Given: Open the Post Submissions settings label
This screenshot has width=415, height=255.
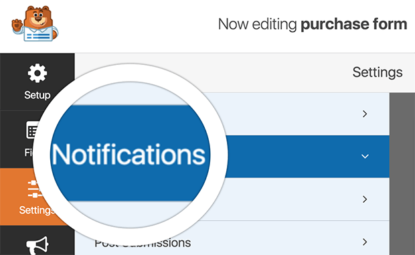Looking at the screenshot, I should (x=143, y=243).
